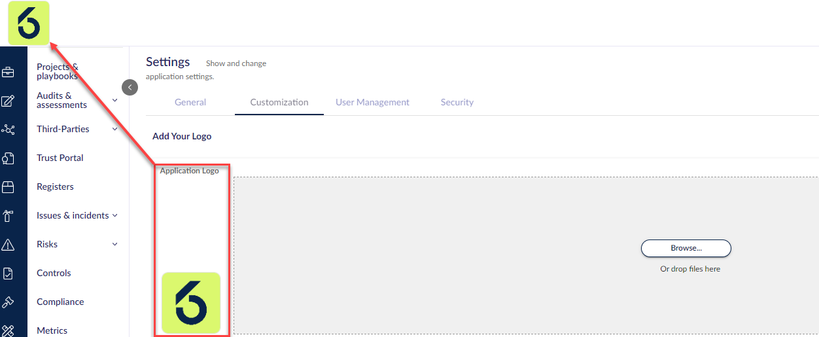Open the briefcase Projects sidebar icon
The image size is (819, 337).
pyautogui.click(x=8, y=72)
